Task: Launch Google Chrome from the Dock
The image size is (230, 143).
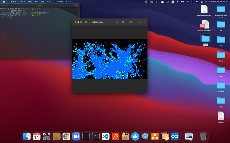Action: [x=66, y=136]
